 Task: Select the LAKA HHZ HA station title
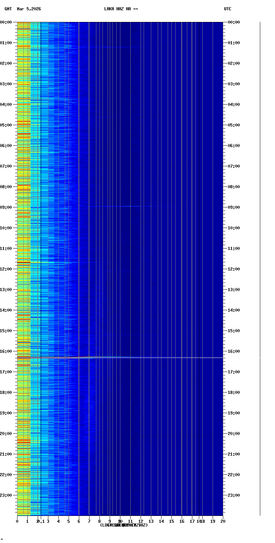tap(121, 9)
